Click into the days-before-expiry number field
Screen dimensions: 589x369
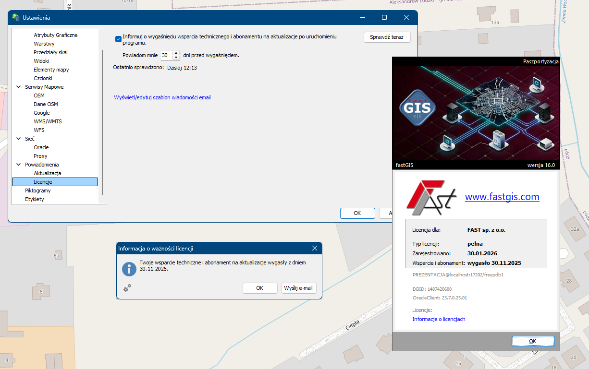166,55
